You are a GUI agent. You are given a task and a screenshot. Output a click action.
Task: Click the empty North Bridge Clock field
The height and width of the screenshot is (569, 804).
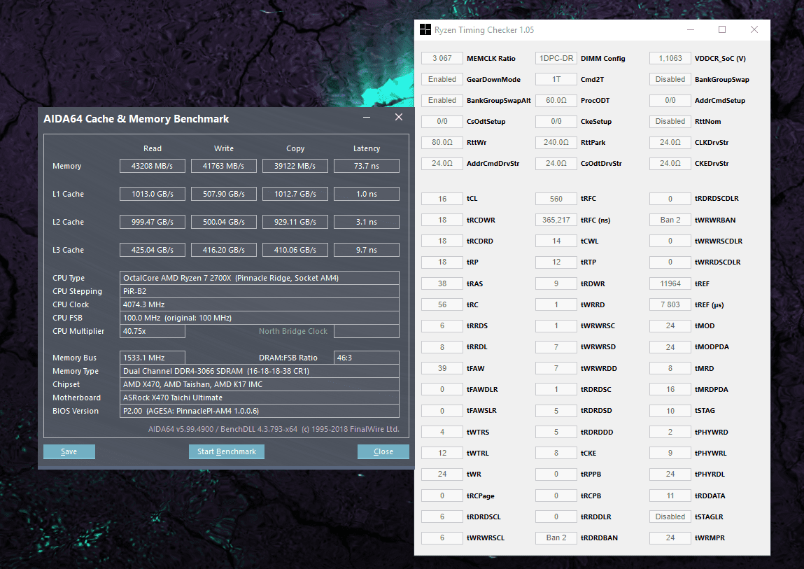point(367,332)
